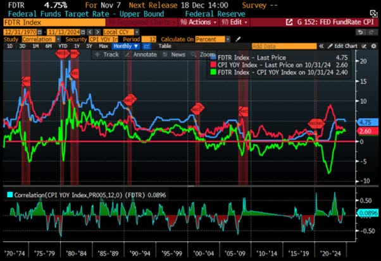Click the Add Data field
This screenshot has height=261, width=381.
[x=284, y=46]
